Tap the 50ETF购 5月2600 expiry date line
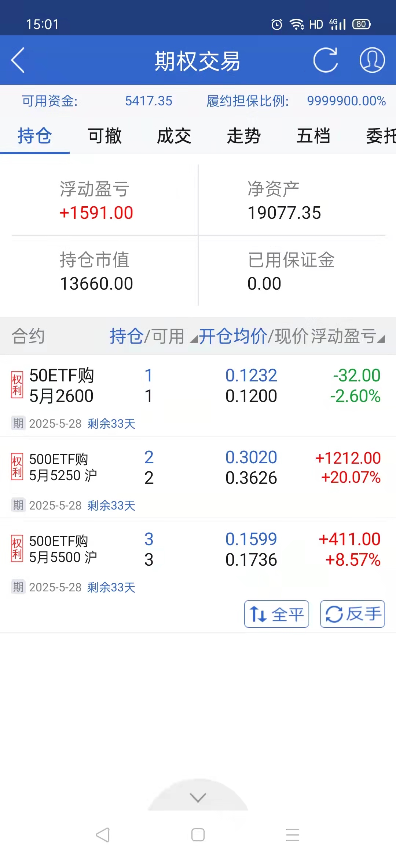The height and width of the screenshot is (859, 396). tap(73, 424)
